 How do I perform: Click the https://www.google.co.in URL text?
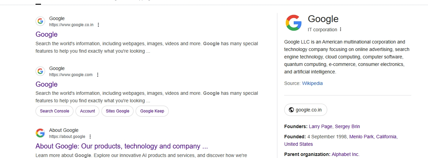71,25
